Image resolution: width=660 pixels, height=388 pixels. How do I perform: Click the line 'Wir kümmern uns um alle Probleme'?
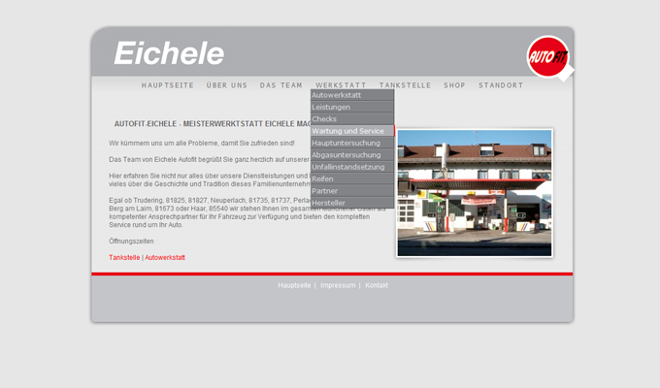pyautogui.click(x=202, y=144)
